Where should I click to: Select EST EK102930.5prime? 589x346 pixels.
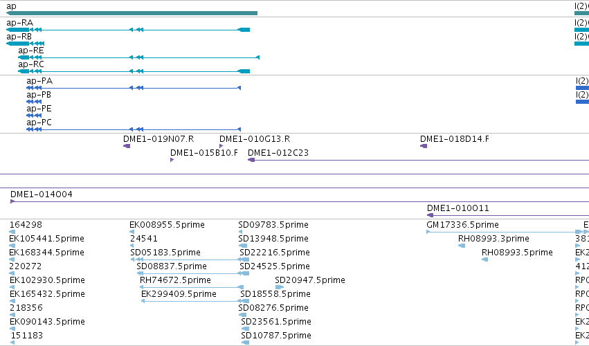12,287
